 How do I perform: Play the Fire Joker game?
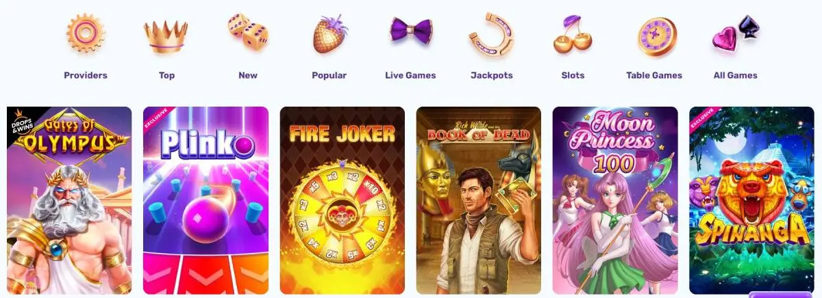[x=342, y=200]
